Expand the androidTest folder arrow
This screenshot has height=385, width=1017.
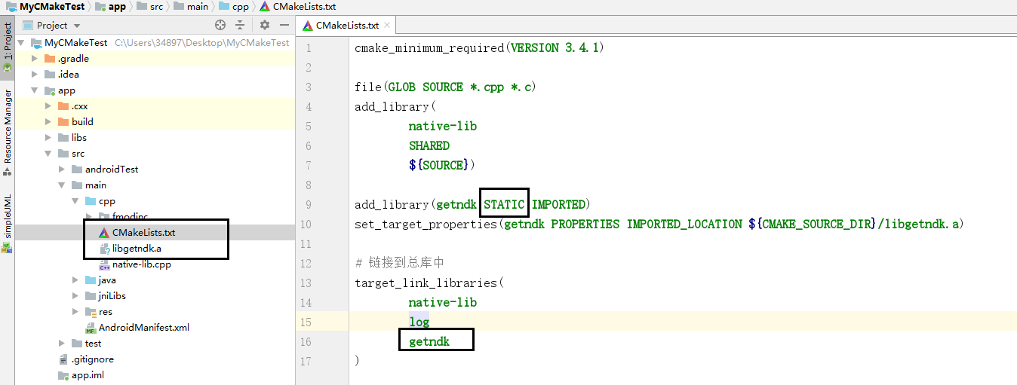62,170
